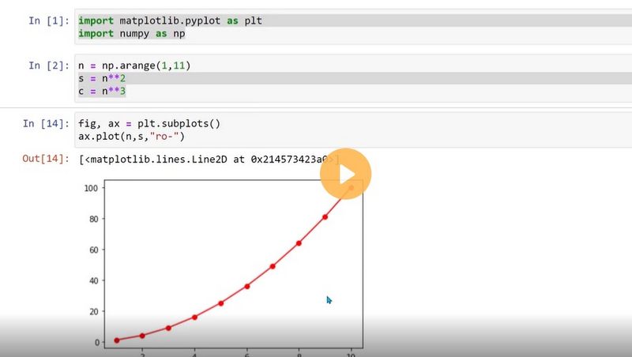The image size is (632, 357).
Task: Place cursor in the ax.plot(n,s,"ro-") line
Action: coord(130,137)
